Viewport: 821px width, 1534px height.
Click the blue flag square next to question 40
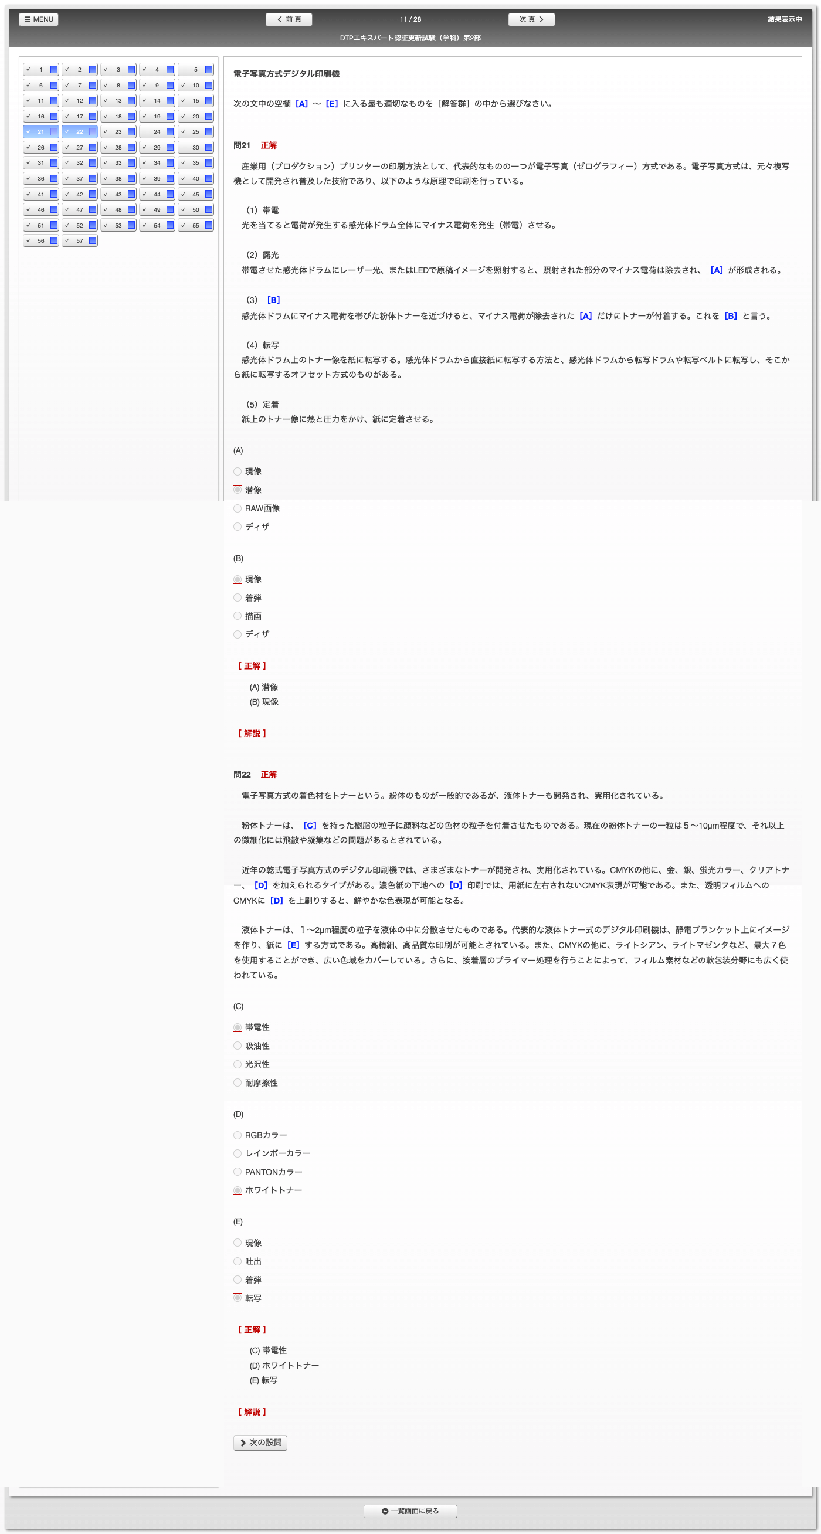tap(208, 178)
